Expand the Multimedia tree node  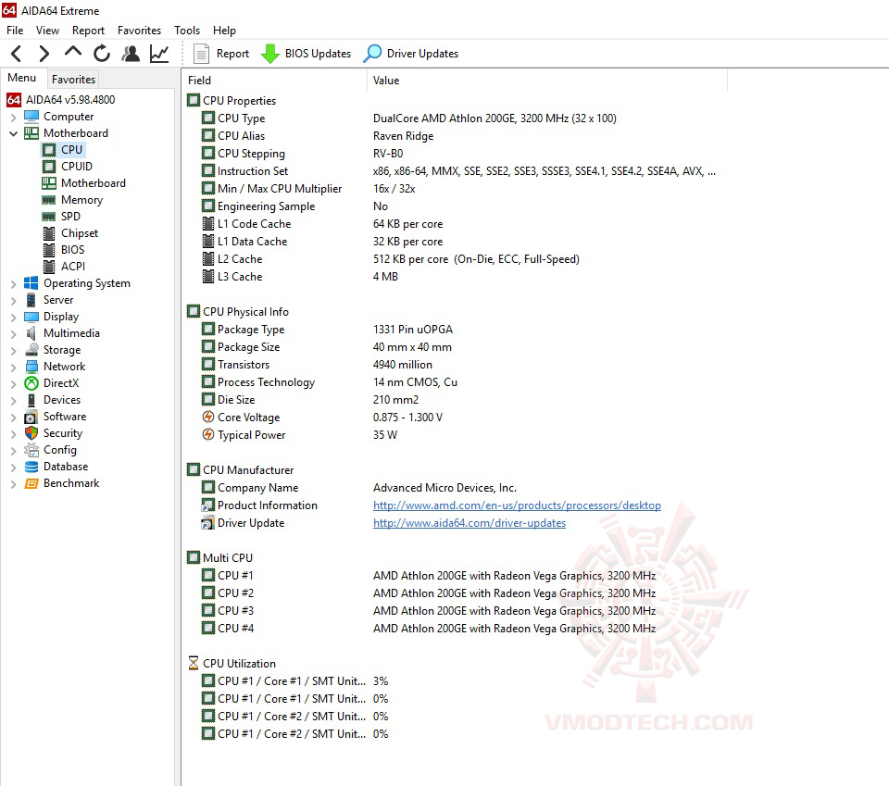(14, 334)
